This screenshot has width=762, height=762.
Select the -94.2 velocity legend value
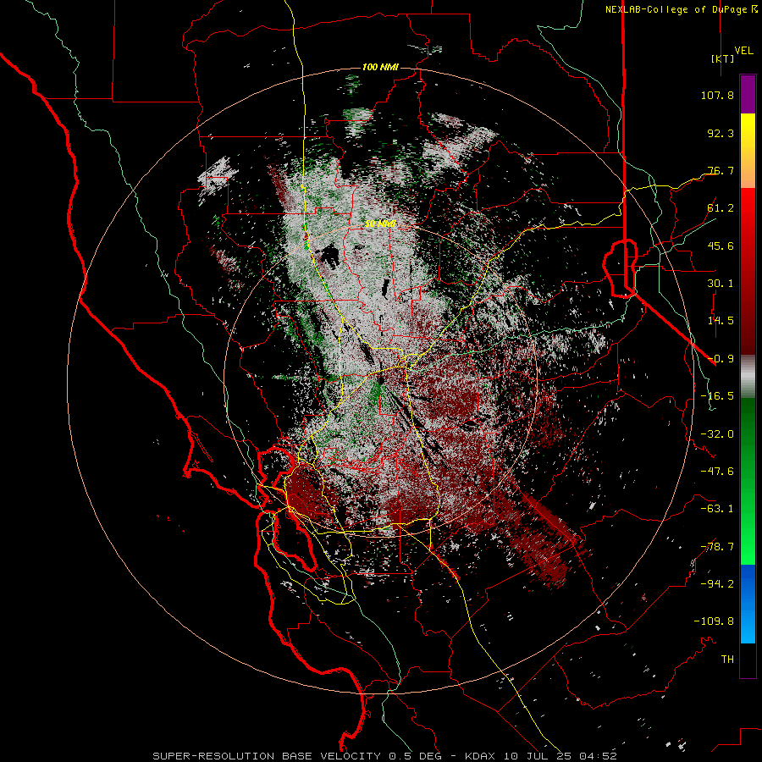point(717,584)
